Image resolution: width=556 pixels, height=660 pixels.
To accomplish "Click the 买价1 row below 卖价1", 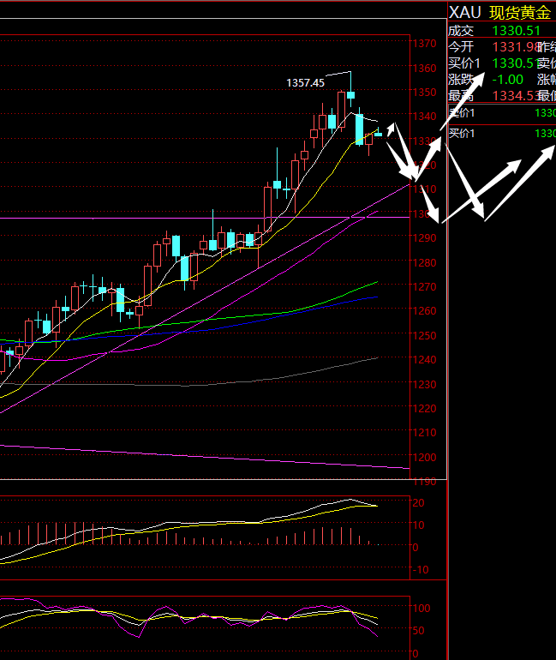I will (502, 134).
